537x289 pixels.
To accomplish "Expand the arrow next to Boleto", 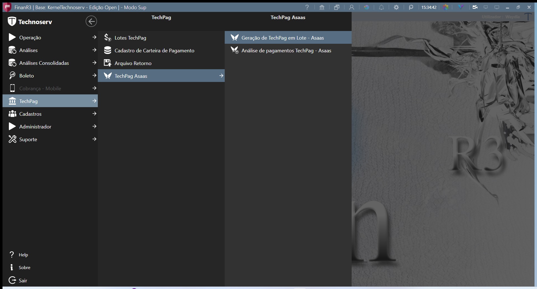I will tap(94, 75).
